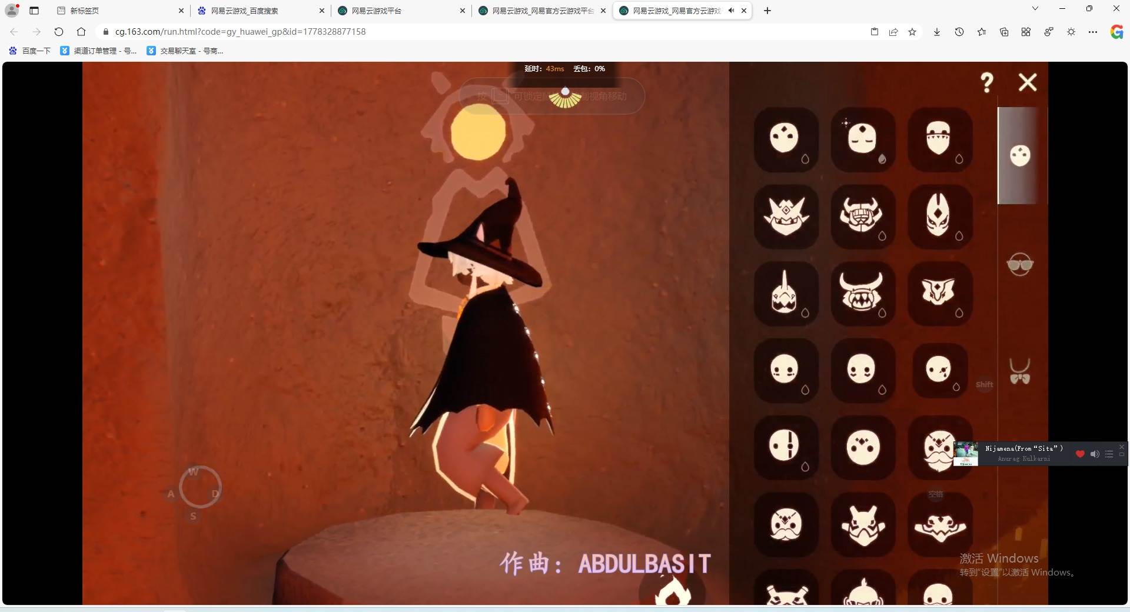Go to the browser home page
Screen dimensions: 1130x612
click(81, 32)
